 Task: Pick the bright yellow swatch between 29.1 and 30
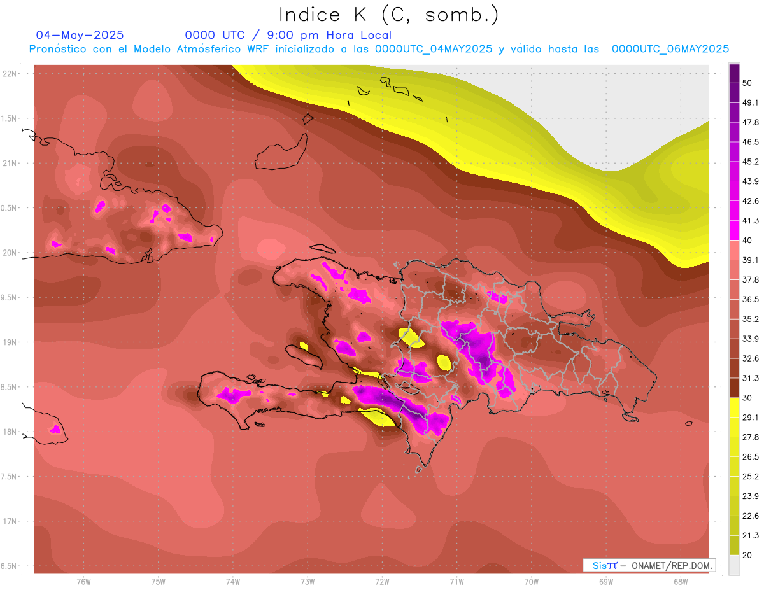point(735,407)
